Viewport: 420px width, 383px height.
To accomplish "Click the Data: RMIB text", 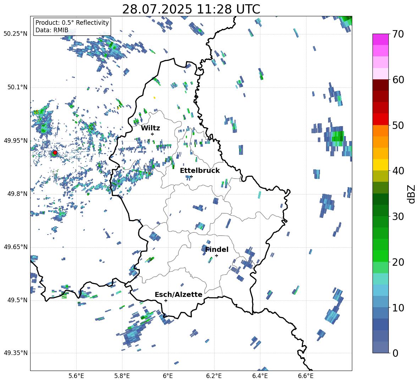I will 52,30.
